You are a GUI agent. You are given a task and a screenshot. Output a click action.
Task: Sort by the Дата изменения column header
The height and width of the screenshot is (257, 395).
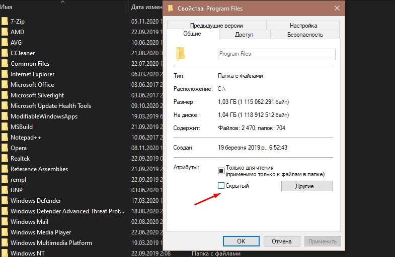(x=145, y=8)
